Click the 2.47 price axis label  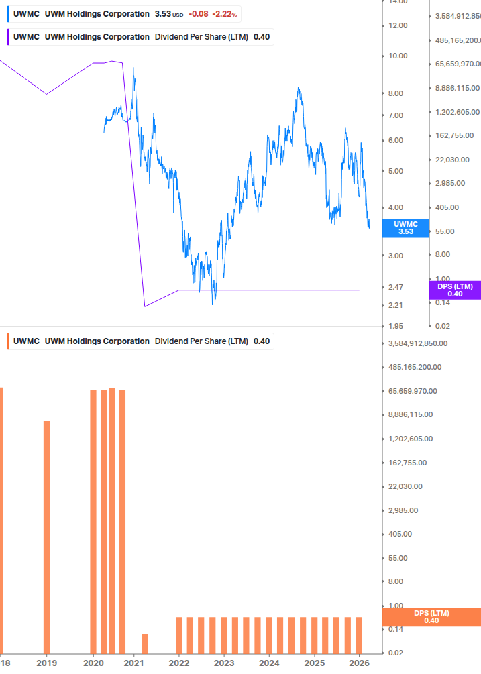[x=396, y=287]
